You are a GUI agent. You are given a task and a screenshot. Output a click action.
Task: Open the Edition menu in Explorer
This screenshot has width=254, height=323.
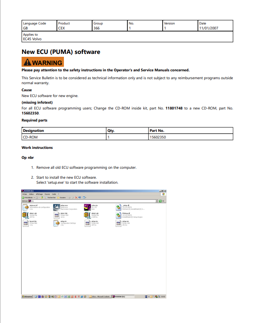[x=32, y=194]
